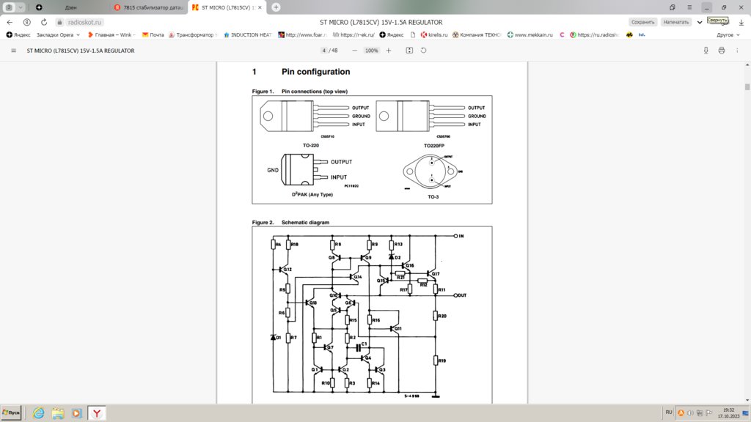Screen dimensions: 751x422
Task: Expand chevron next to Напечатать
Action: 700,22
